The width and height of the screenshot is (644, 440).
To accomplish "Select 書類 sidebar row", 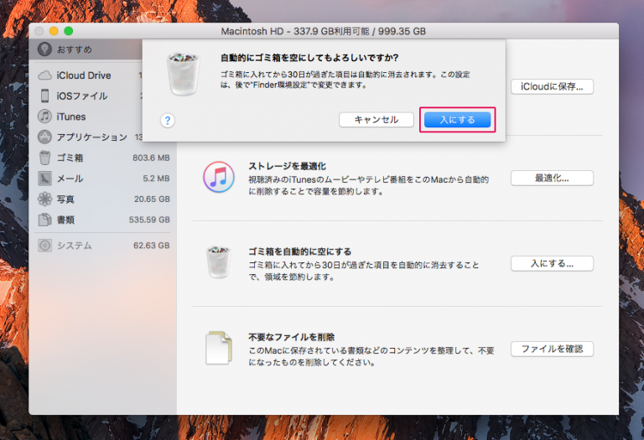I will (102, 220).
